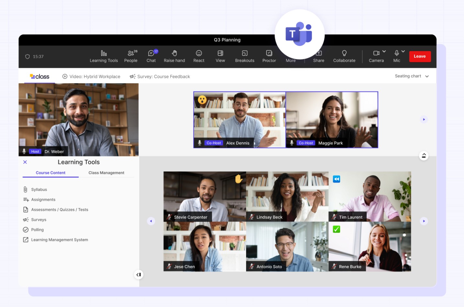The height and width of the screenshot is (307, 464).
Task: Open the View layout options
Action: click(220, 56)
